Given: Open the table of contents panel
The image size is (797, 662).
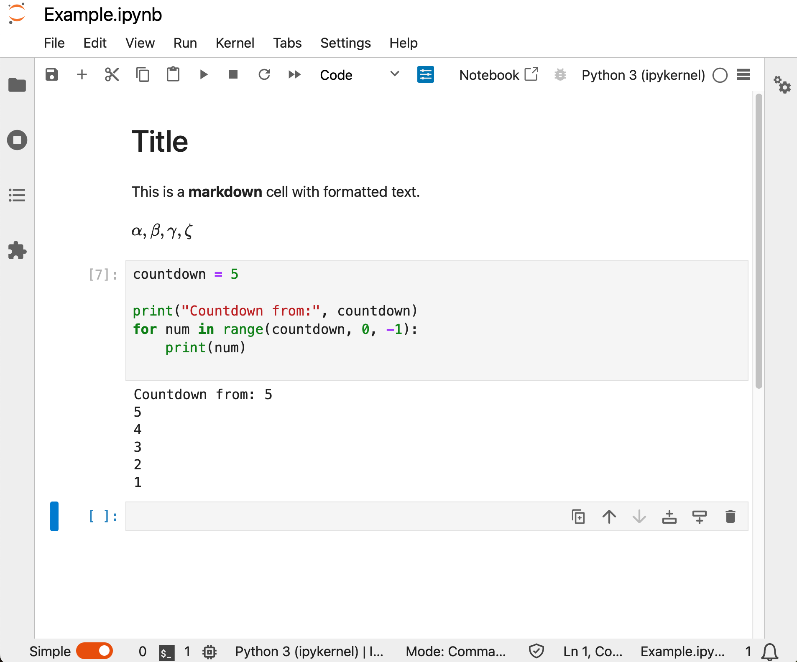Looking at the screenshot, I should pyautogui.click(x=17, y=195).
